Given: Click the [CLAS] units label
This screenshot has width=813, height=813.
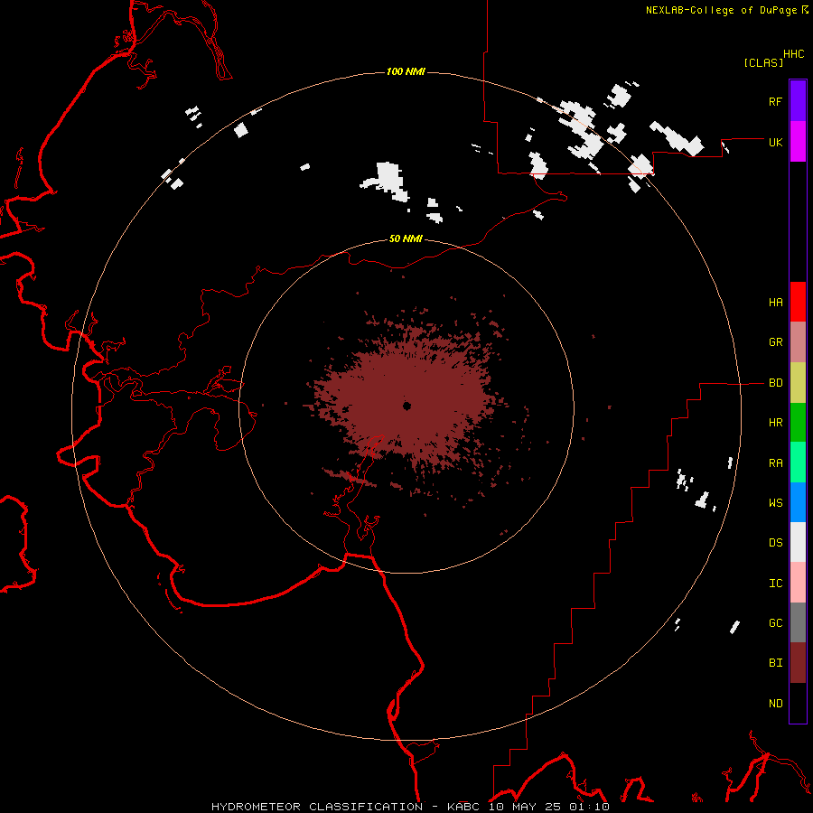Looking at the screenshot, I should pyautogui.click(x=763, y=62).
